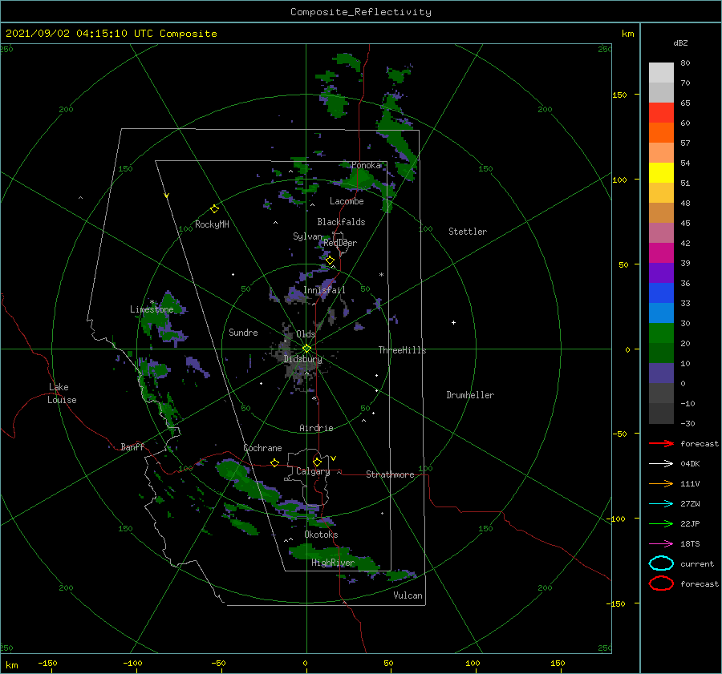
Task: Click the dBZ legend heading
Action: point(680,43)
